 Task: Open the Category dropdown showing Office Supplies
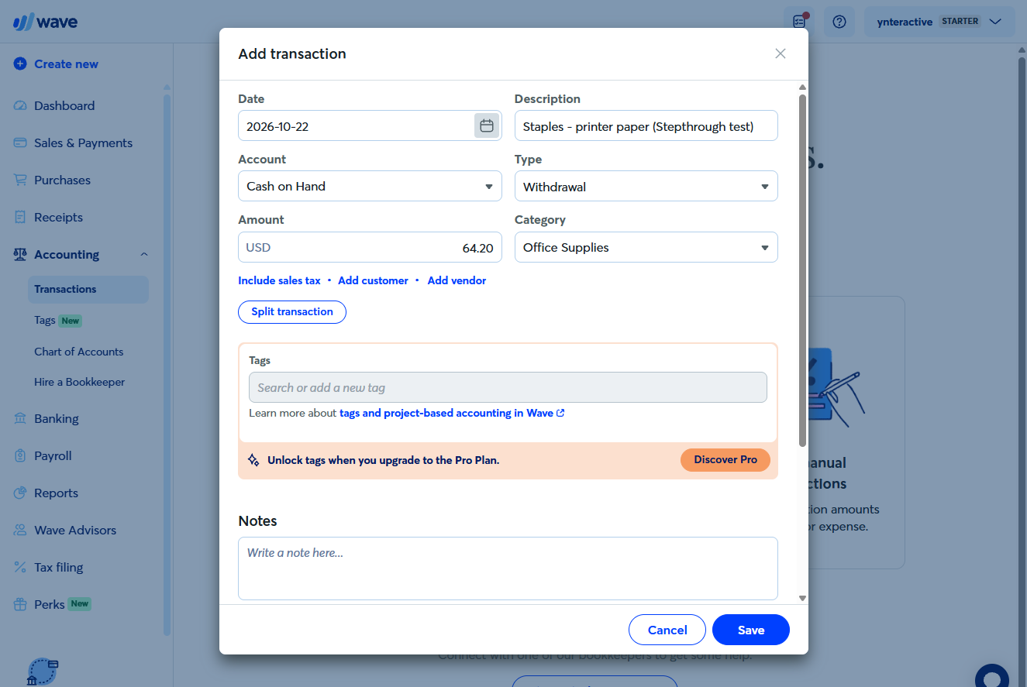click(646, 247)
